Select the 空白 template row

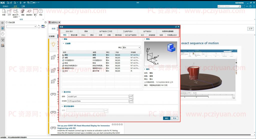coord(101,71)
